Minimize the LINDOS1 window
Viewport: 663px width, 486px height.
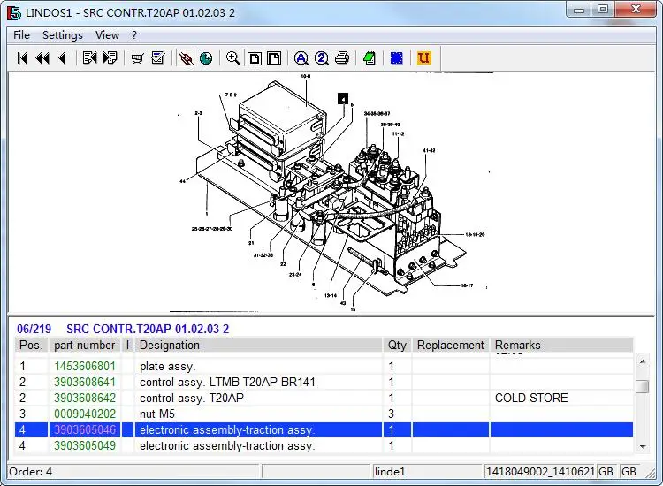579,10
